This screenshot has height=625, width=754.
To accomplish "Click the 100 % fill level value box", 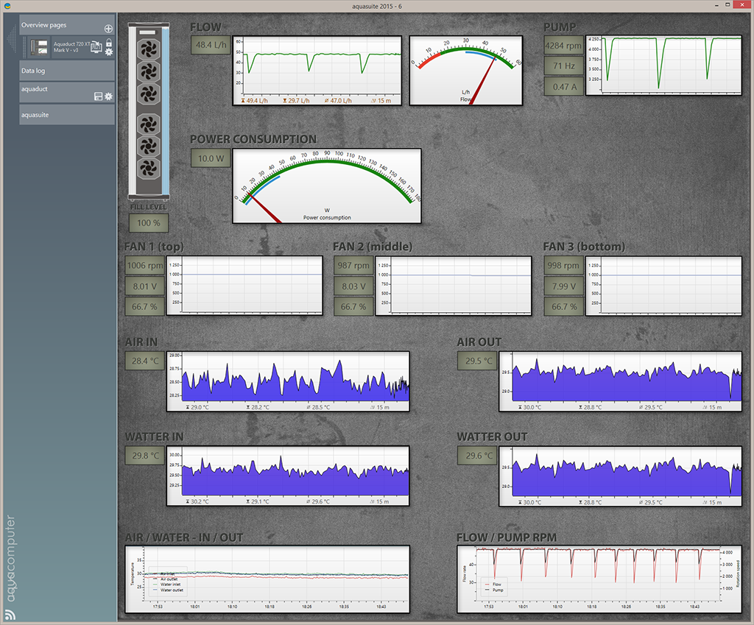I will 149,223.
